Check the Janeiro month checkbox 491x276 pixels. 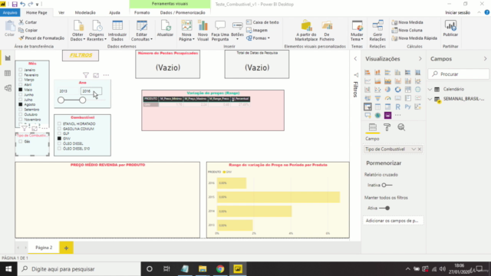click(x=21, y=70)
